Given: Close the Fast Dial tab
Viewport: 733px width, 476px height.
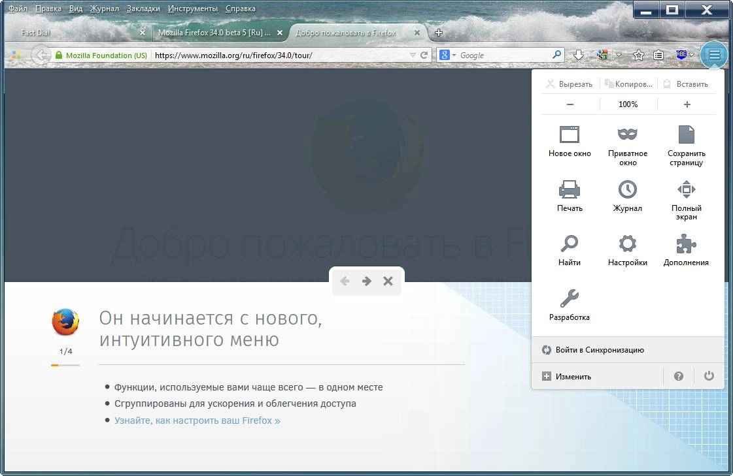Looking at the screenshot, I should [143, 33].
